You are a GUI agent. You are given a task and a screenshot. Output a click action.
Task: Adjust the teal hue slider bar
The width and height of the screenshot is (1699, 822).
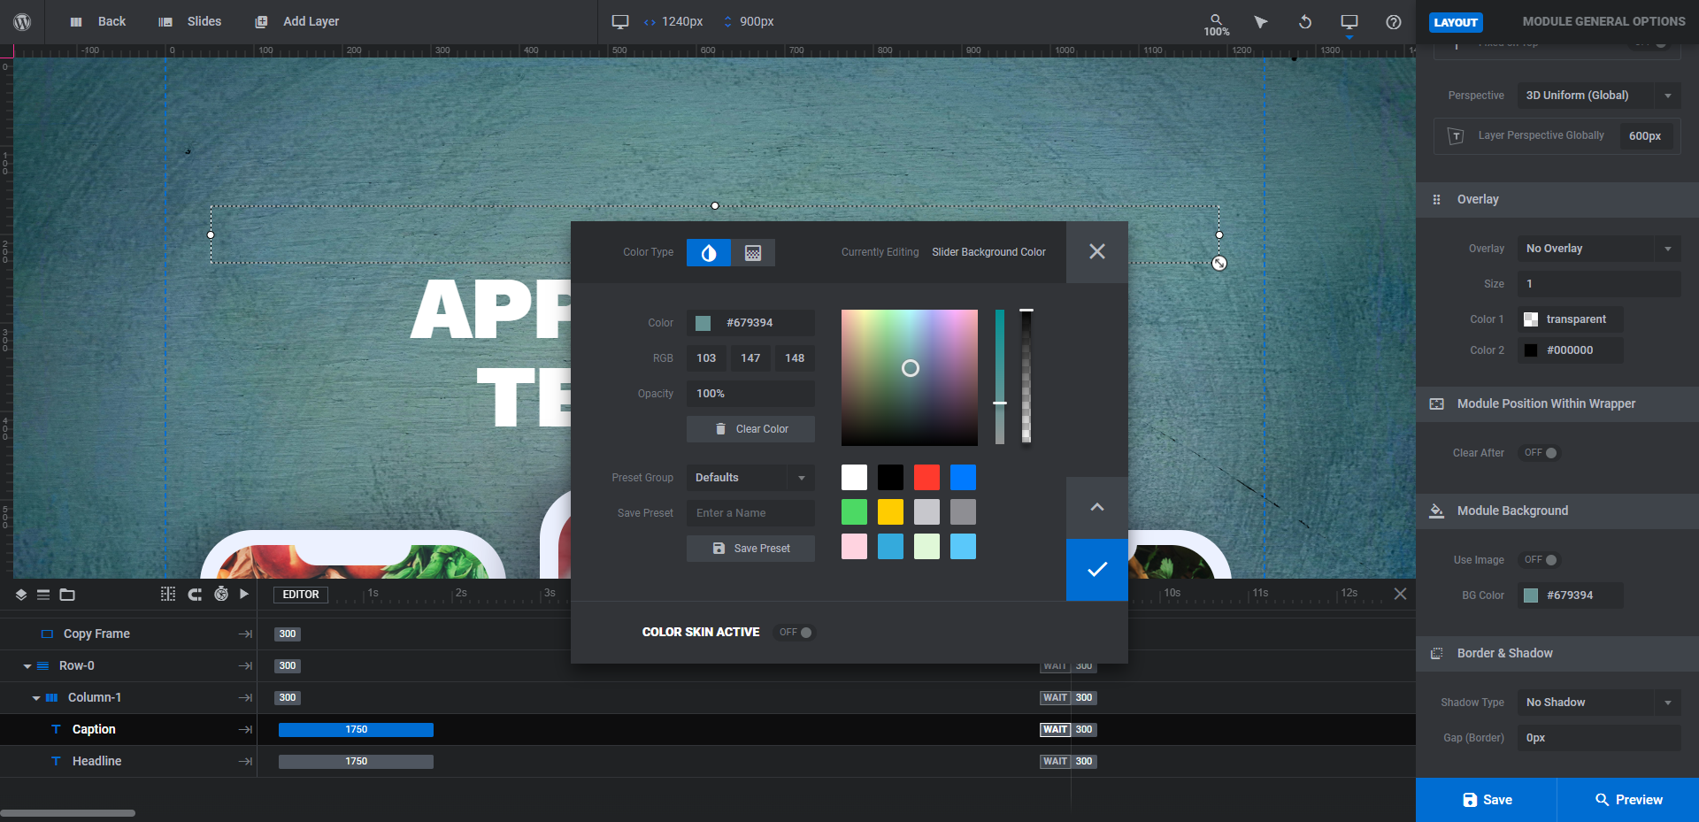tap(1000, 377)
